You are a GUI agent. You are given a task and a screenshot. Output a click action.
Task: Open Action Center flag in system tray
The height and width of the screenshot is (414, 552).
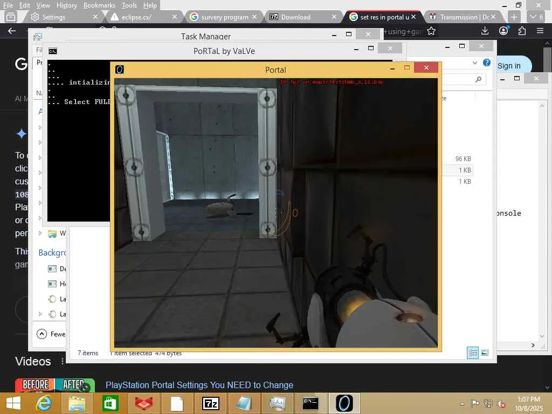click(x=475, y=403)
